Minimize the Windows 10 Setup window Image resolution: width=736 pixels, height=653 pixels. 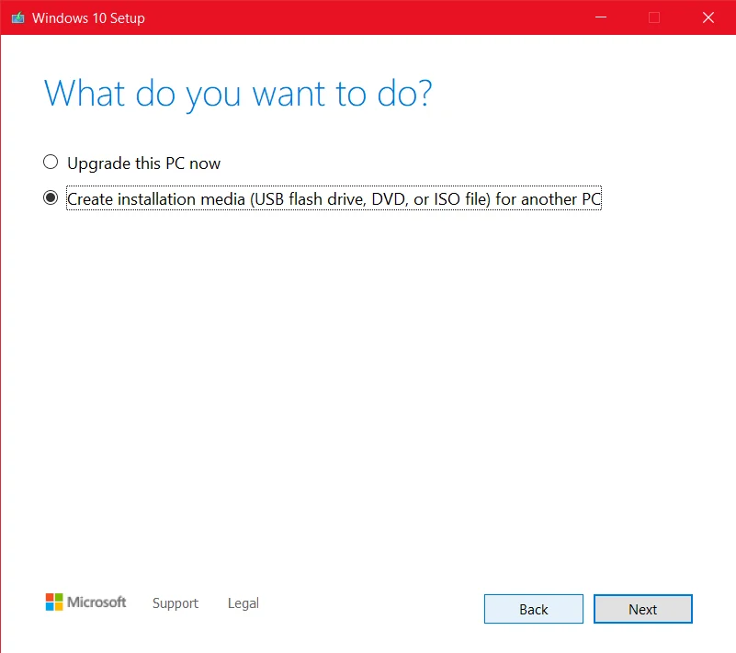point(601,17)
